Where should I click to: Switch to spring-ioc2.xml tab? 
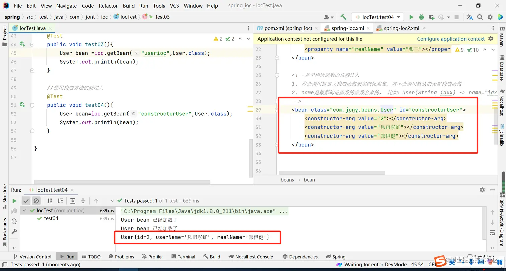[x=401, y=28]
